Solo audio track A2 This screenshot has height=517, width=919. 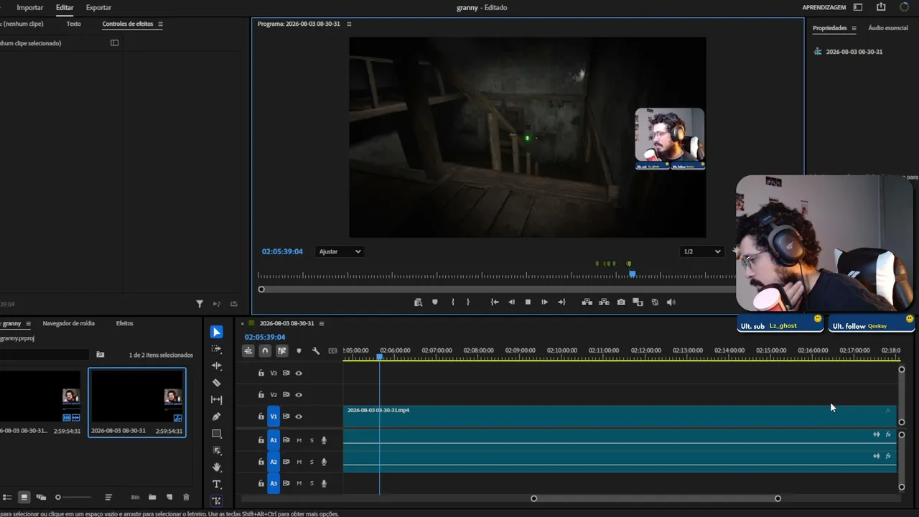click(x=312, y=462)
